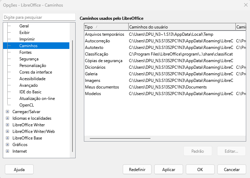
Task: Select the Galeria path row
Action: click(165, 74)
